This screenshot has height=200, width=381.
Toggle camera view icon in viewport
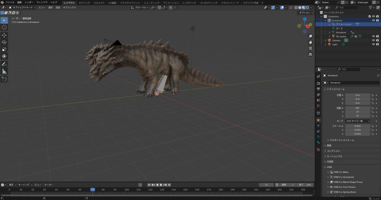310,48
